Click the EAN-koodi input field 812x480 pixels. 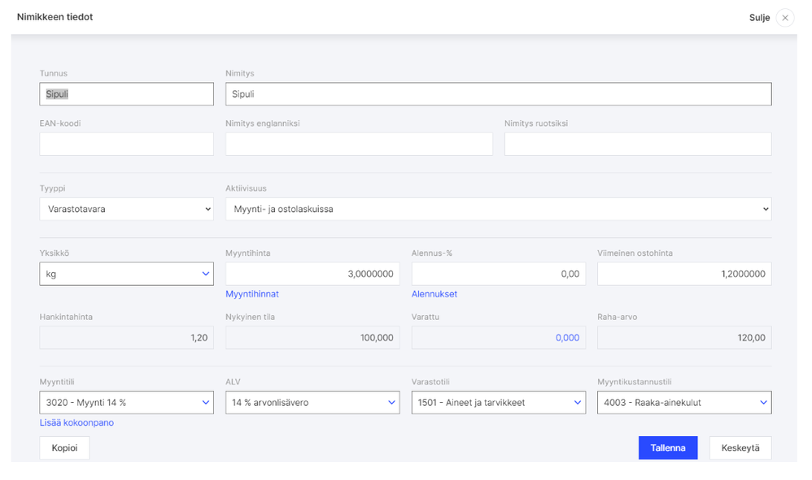[x=126, y=145]
